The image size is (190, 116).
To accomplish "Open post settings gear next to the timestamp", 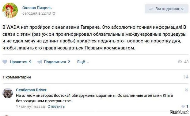I will coord(54,13).
